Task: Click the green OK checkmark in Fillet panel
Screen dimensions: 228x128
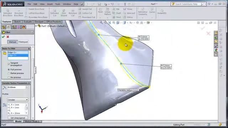Action: pyautogui.click(x=3, y=37)
